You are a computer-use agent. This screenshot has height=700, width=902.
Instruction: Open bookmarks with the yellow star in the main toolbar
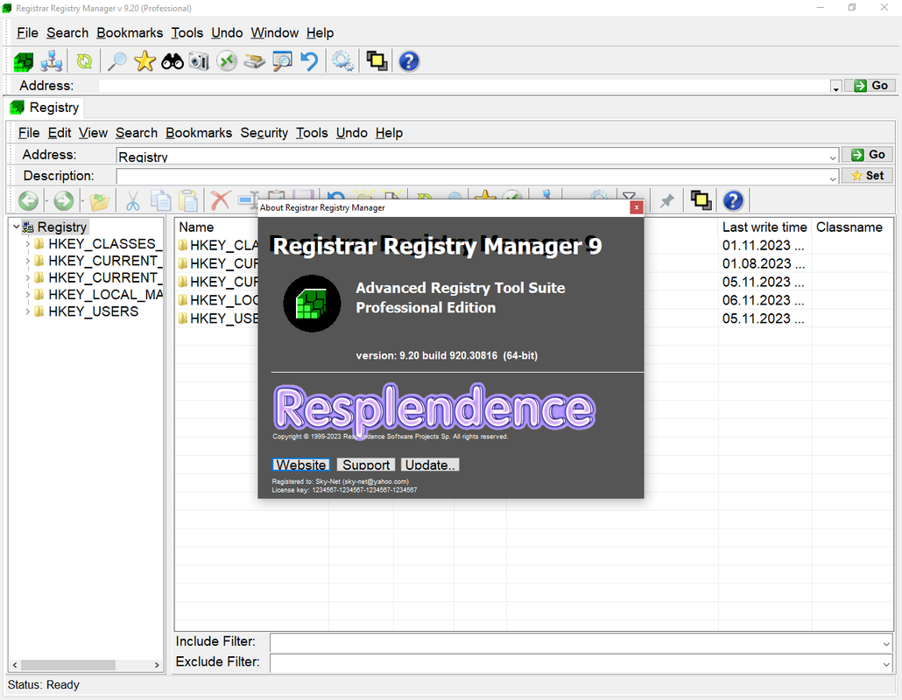coord(144,61)
